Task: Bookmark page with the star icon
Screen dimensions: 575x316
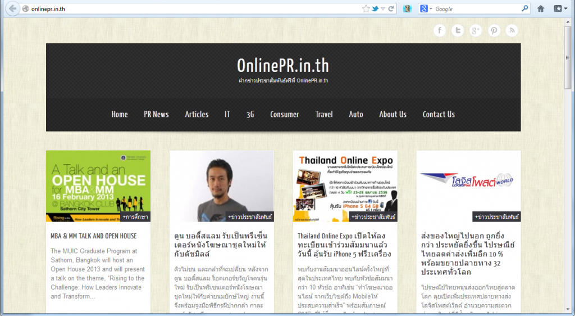Action: point(366,8)
